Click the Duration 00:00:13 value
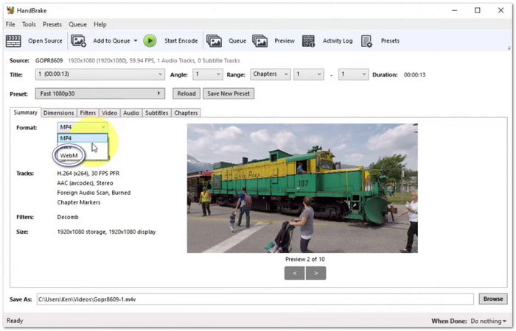The image size is (516, 331). point(414,75)
